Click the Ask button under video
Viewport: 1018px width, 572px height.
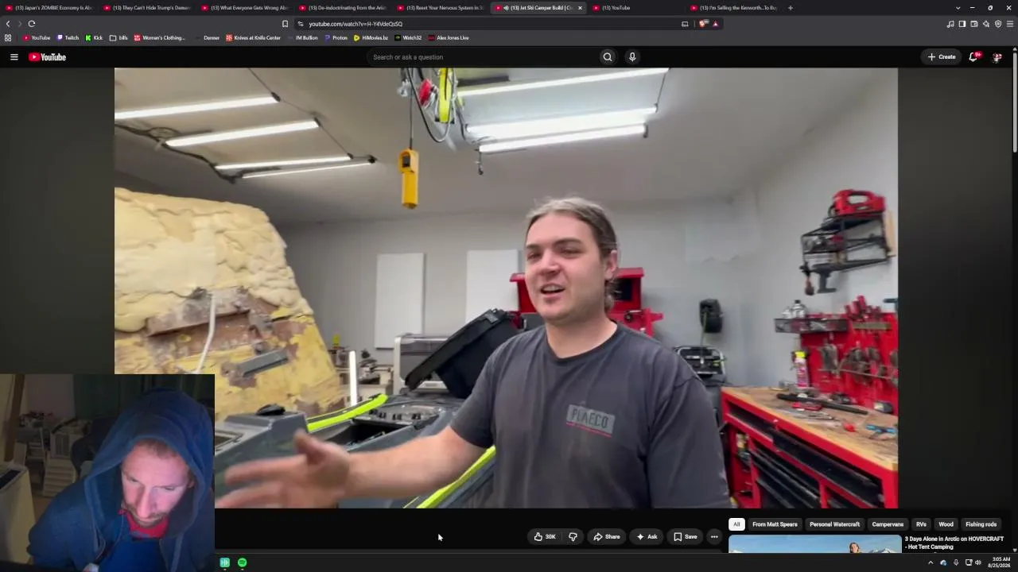pyautogui.click(x=647, y=537)
